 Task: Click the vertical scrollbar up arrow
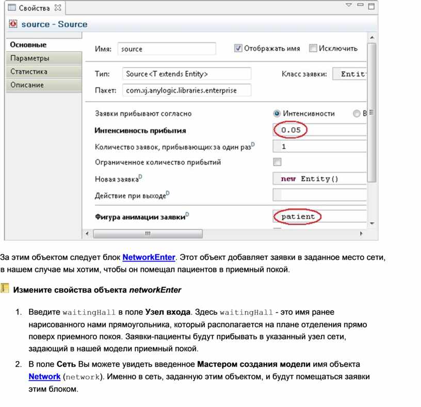point(372,37)
